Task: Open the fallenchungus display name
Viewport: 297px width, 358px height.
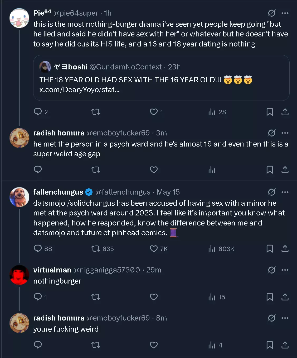Action: click(x=58, y=192)
